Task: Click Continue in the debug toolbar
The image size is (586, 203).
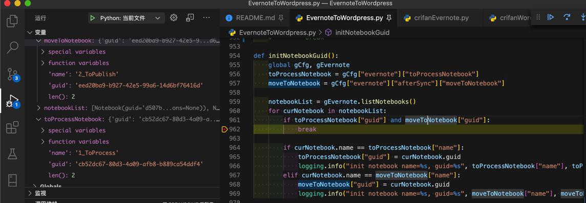Action: pyautogui.click(x=551, y=17)
